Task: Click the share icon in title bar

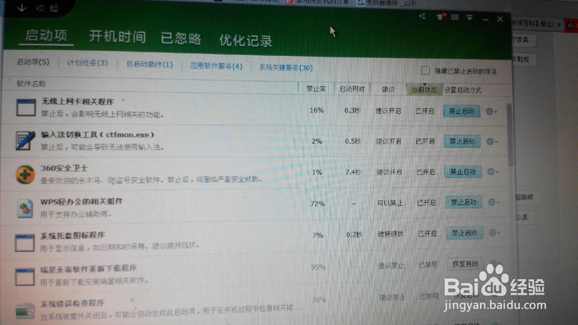Action: pyautogui.click(x=422, y=16)
